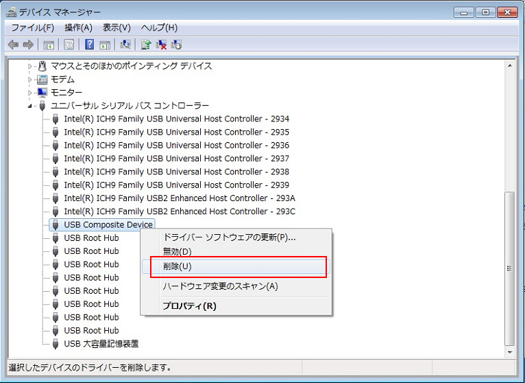
Task: Click the scrollbar up arrow in the device tree
Action: [510, 66]
